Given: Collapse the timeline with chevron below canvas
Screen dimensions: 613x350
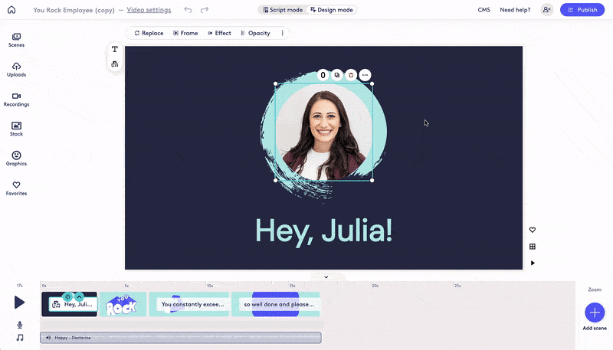Looking at the screenshot, I should [326, 276].
